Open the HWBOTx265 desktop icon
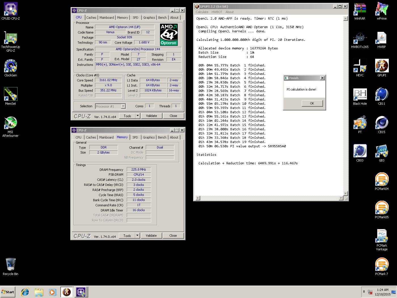 coord(360,40)
